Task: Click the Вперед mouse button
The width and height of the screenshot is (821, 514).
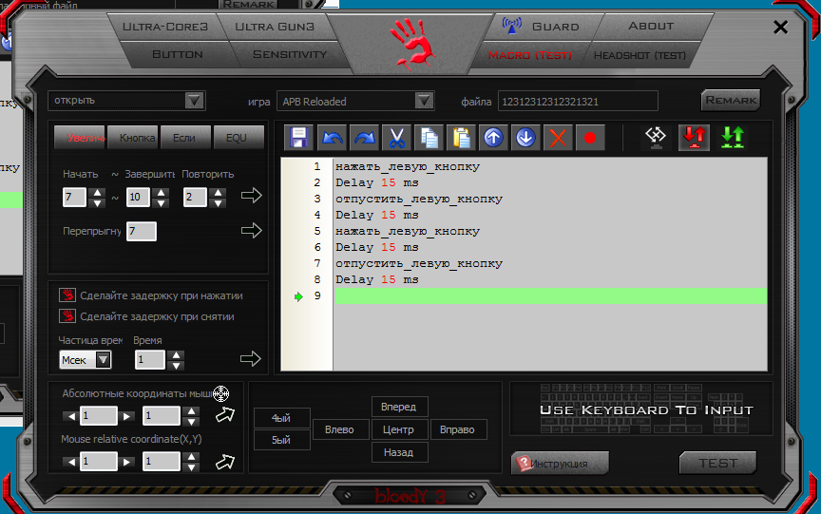Action: (x=399, y=407)
